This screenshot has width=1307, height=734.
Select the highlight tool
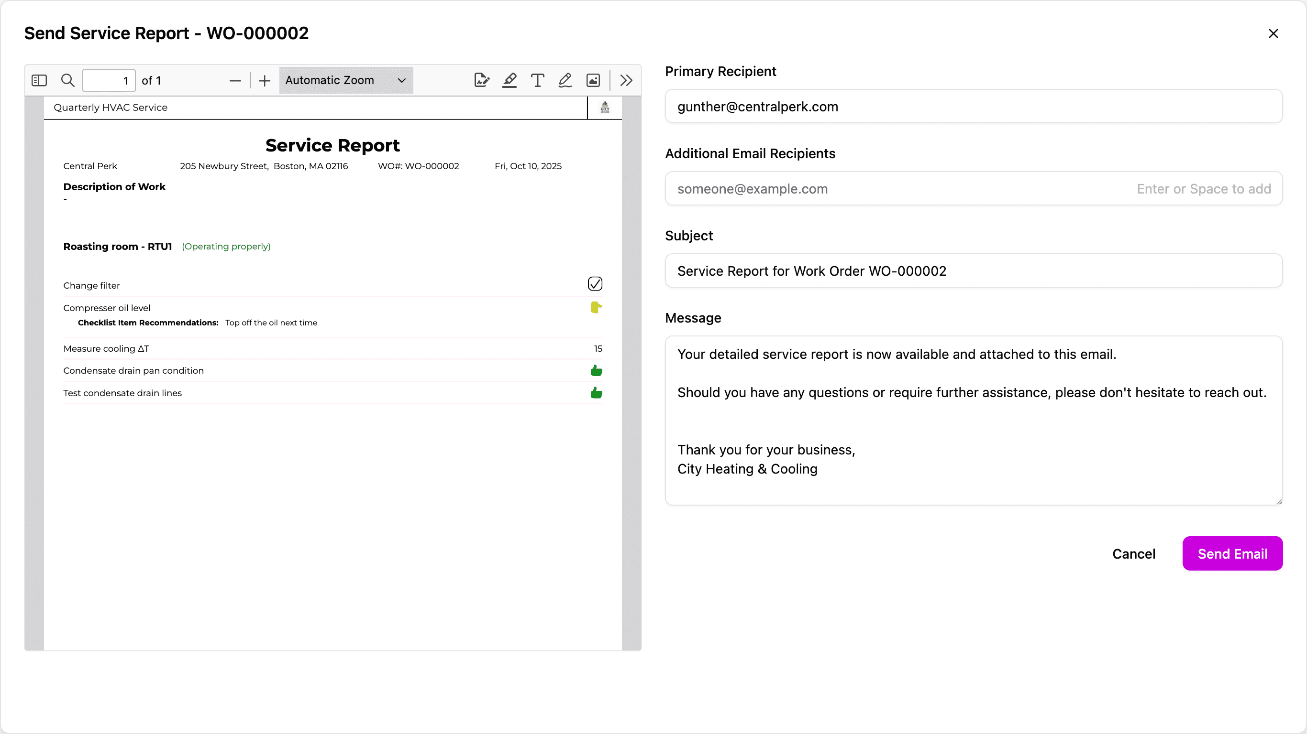[x=510, y=80]
